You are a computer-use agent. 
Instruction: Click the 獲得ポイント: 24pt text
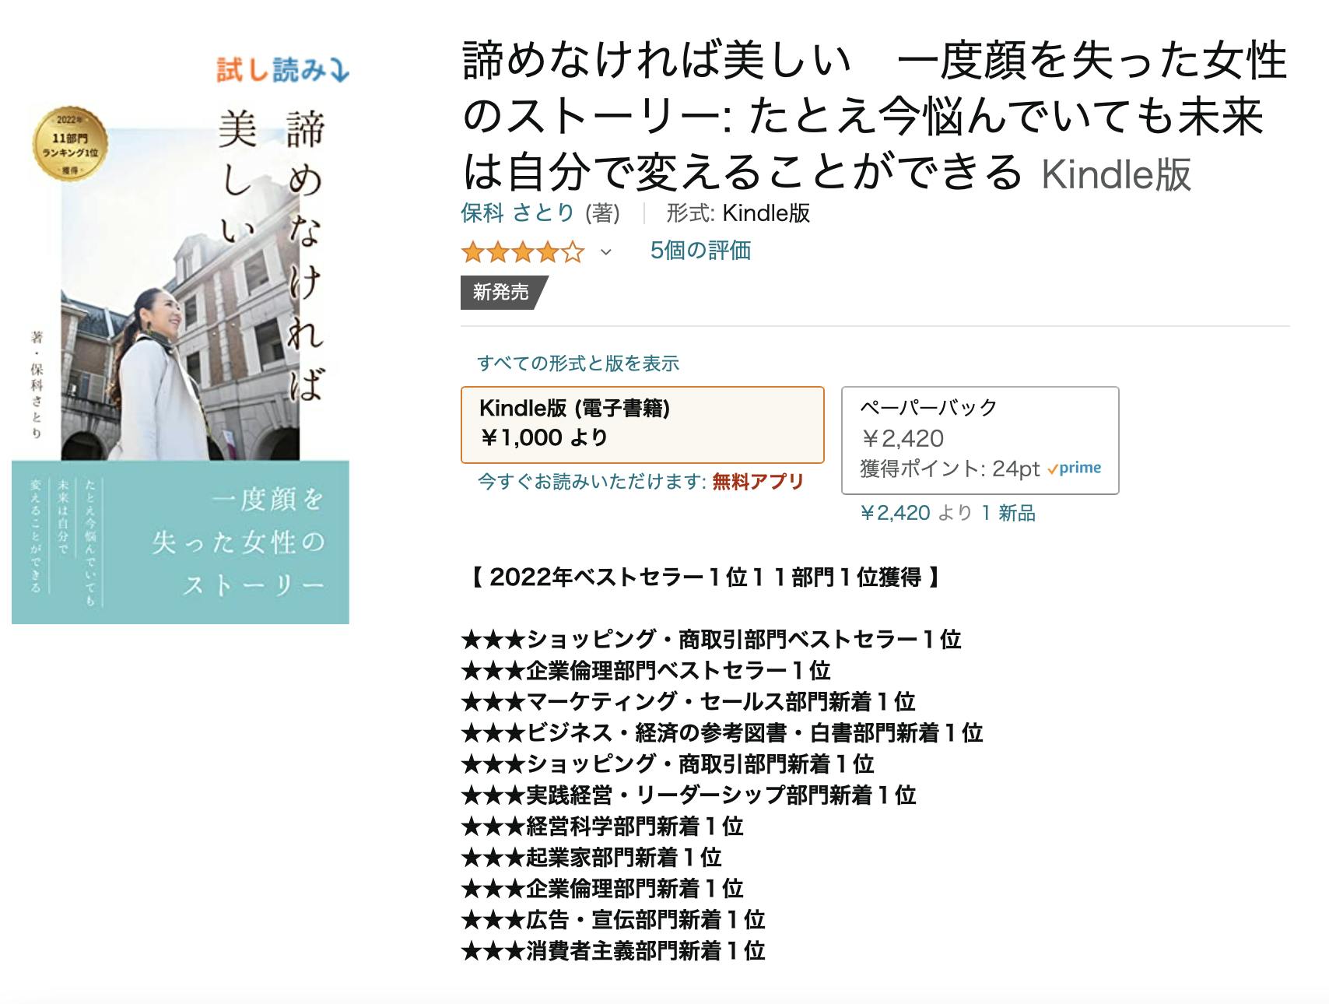click(949, 469)
